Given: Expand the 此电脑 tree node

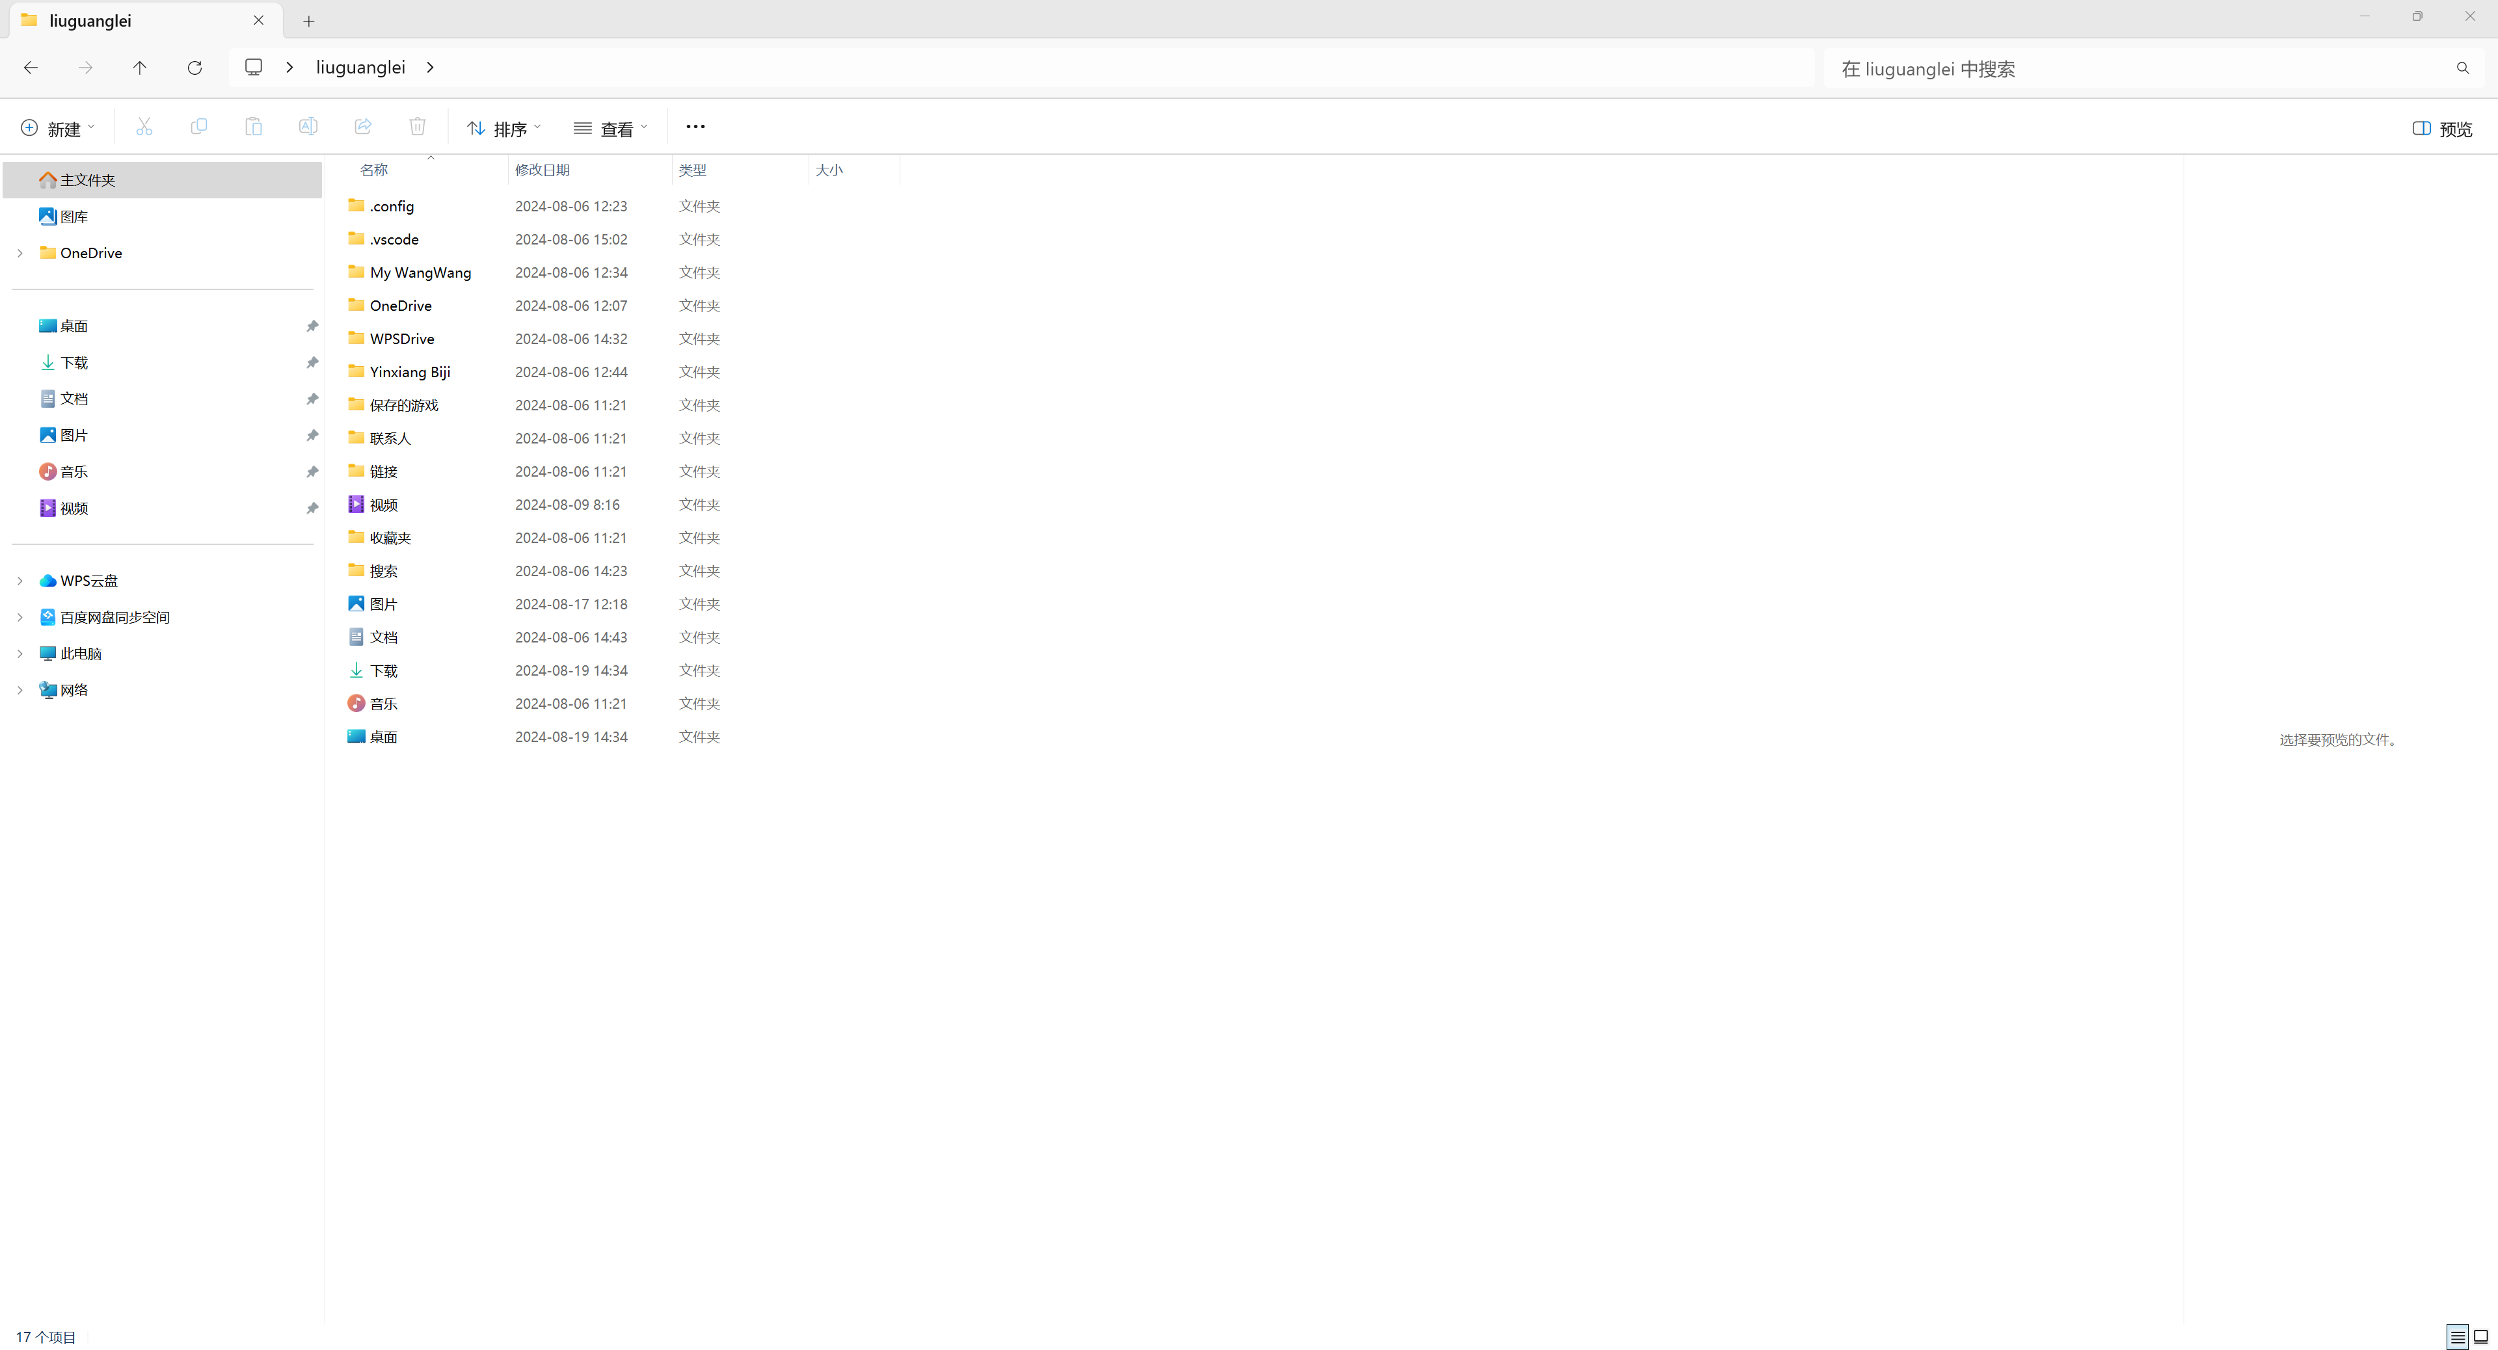Looking at the screenshot, I should click(x=20, y=653).
